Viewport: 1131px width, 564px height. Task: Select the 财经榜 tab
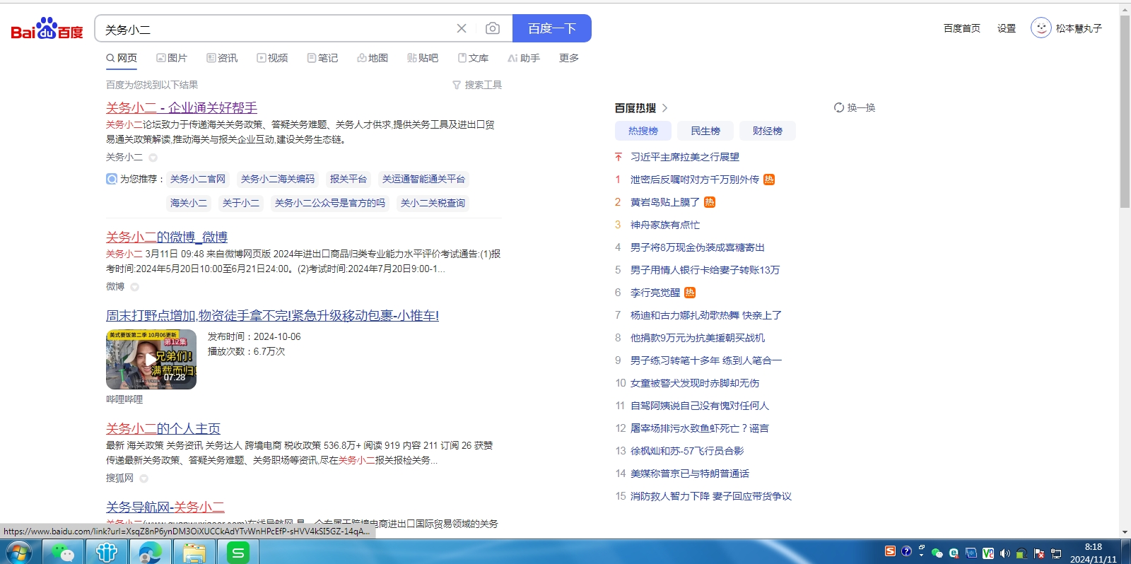pos(768,131)
